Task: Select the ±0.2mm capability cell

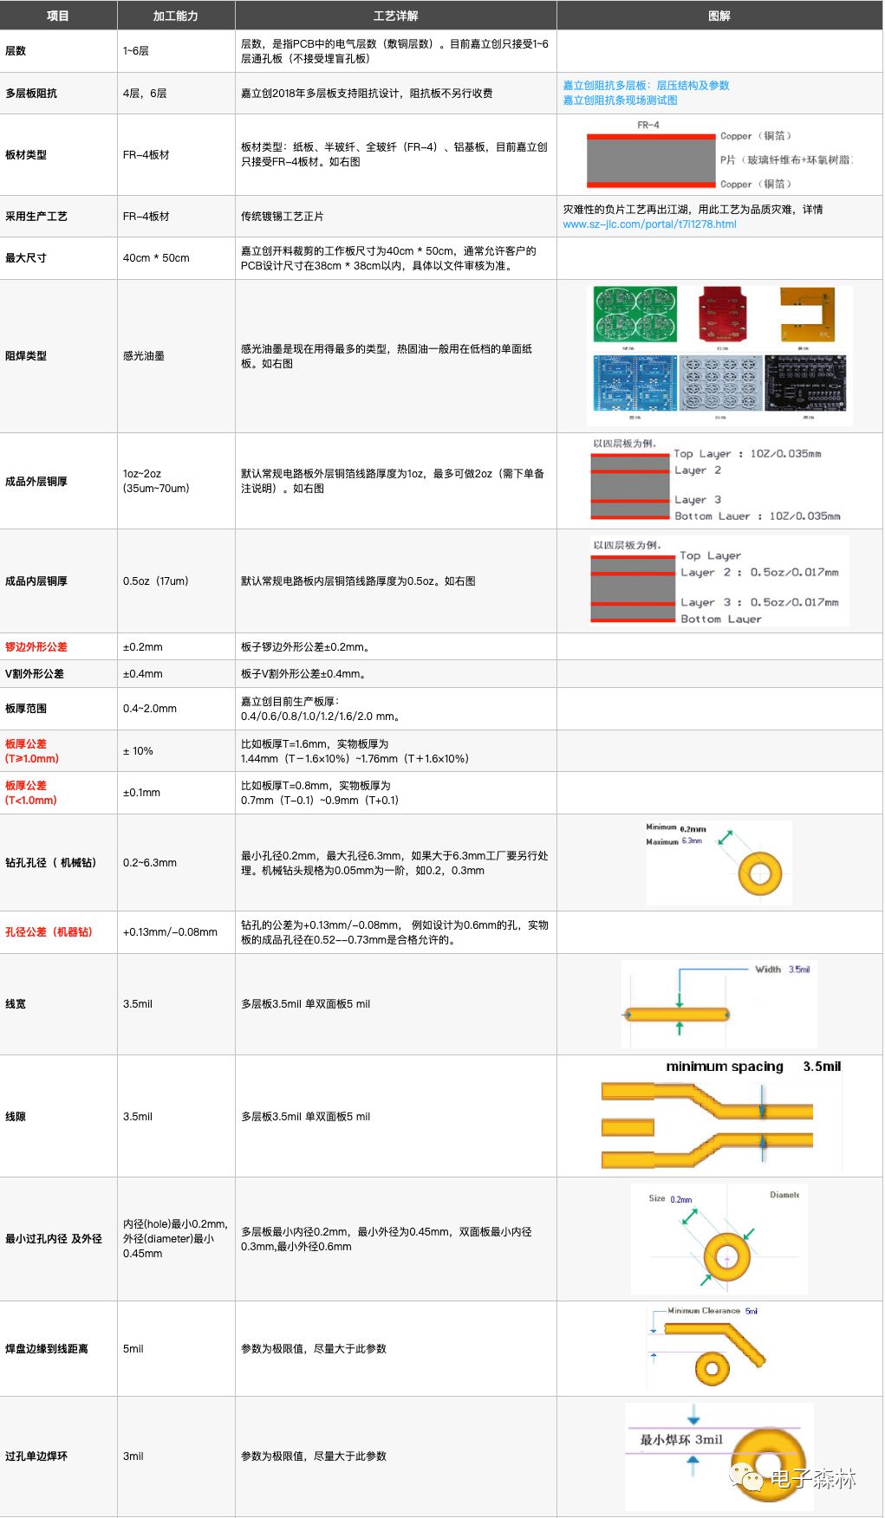Action: 143,647
